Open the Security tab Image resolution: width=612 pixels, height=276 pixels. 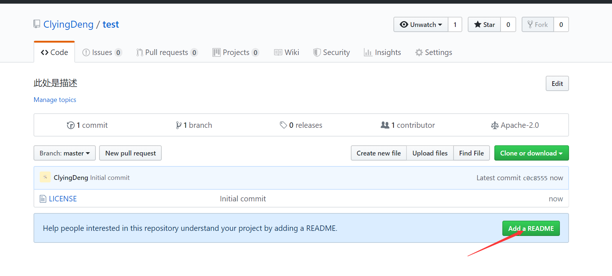331,52
